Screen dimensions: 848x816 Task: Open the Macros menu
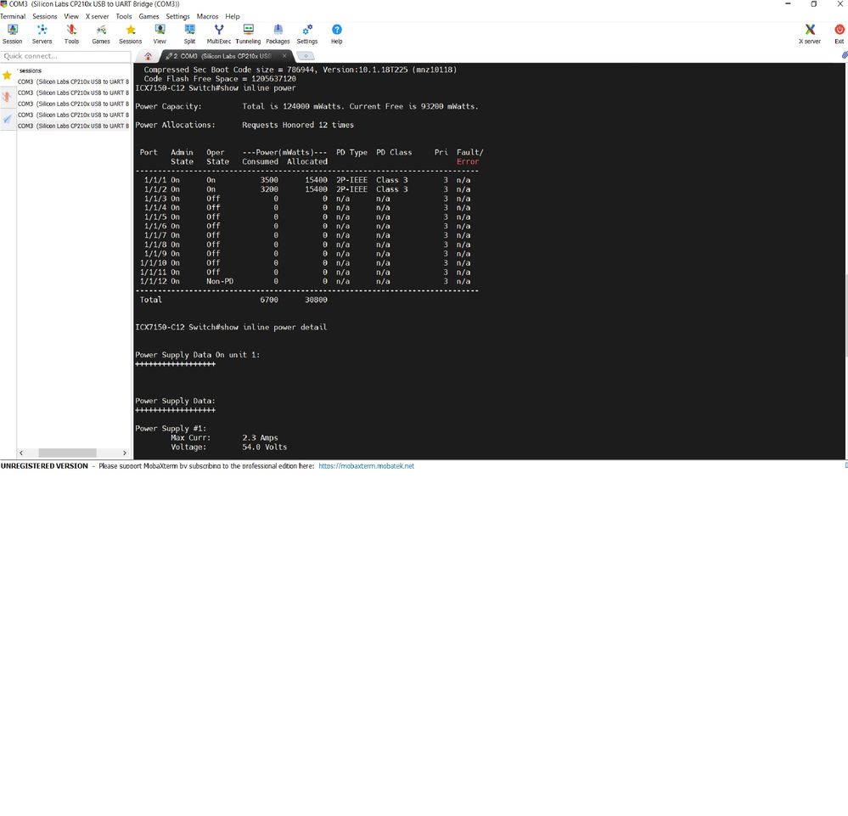pos(206,16)
